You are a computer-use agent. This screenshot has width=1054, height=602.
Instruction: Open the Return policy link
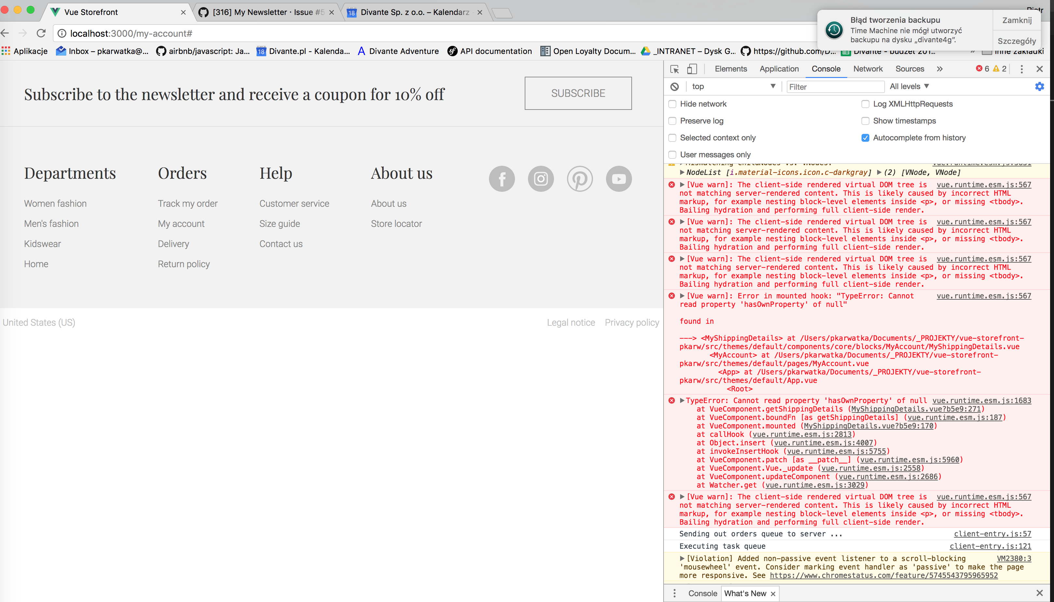click(x=184, y=264)
